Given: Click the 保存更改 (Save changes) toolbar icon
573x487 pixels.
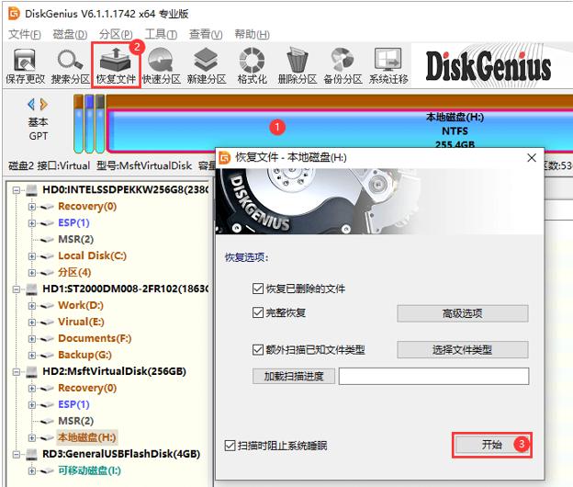Looking at the screenshot, I should point(25,66).
